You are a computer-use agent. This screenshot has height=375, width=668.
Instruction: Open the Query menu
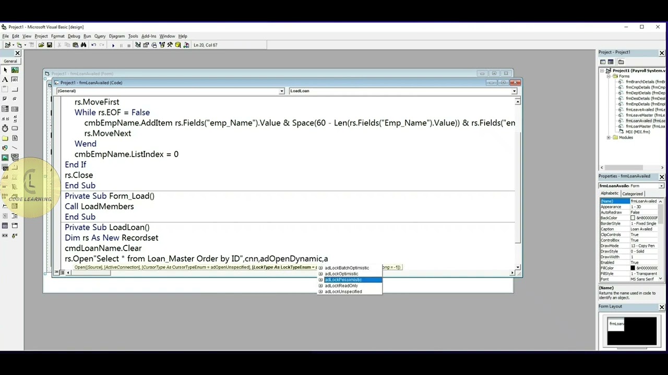[100, 36]
